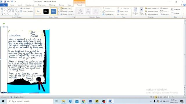Image resolution: width=186 pixels, height=104 pixels.
Task: Click the Save icon in quick access toolbar
Action: (5, 1)
